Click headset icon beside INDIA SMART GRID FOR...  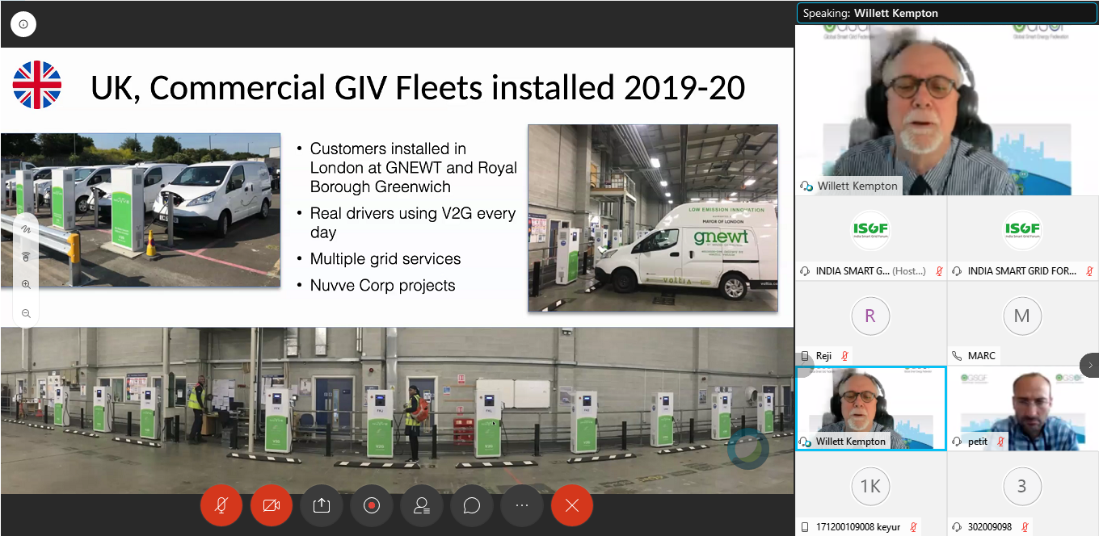958,271
